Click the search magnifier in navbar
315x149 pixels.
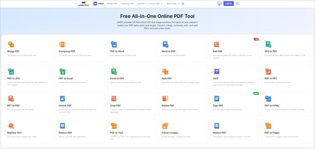click(183, 3)
